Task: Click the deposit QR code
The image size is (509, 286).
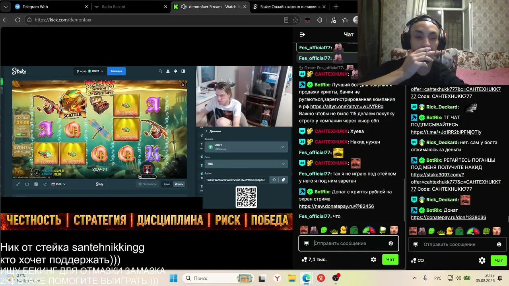Action: tap(247, 197)
